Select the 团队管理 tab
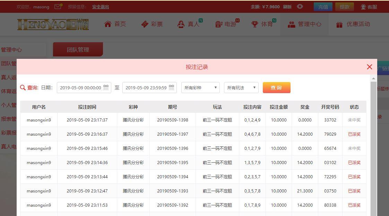The image size is (389, 216). pyautogui.click(x=78, y=49)
